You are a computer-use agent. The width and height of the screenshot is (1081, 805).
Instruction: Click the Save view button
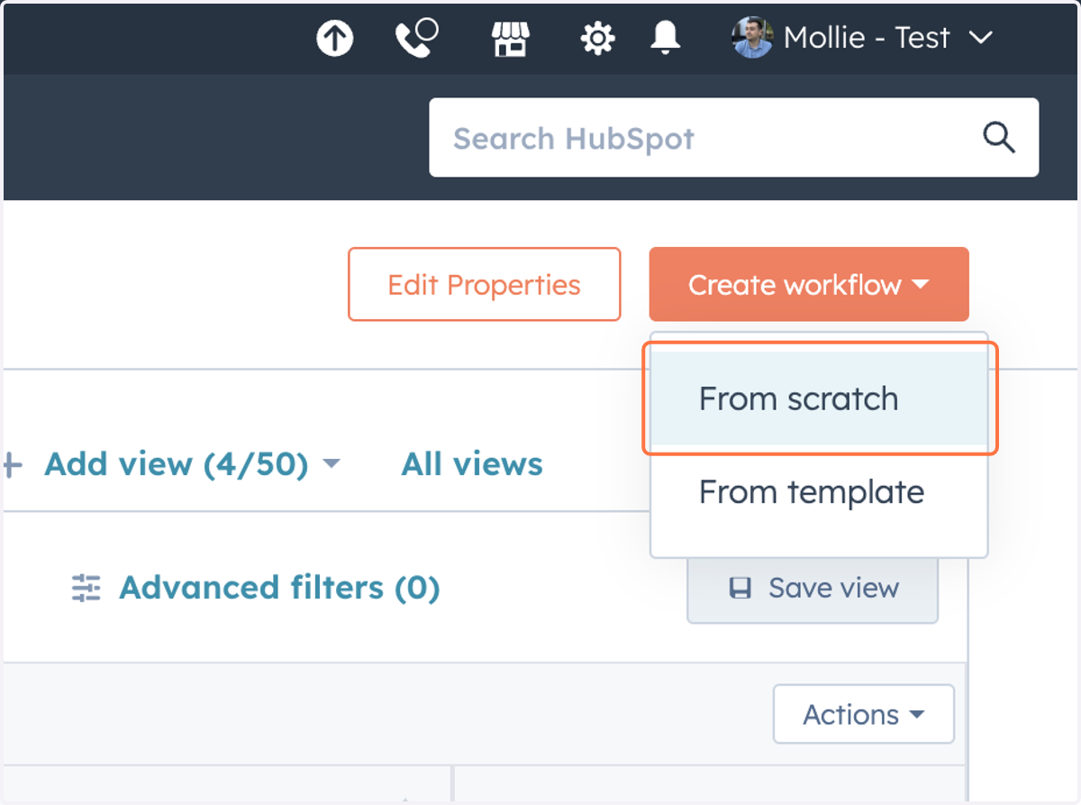point(813,589)
